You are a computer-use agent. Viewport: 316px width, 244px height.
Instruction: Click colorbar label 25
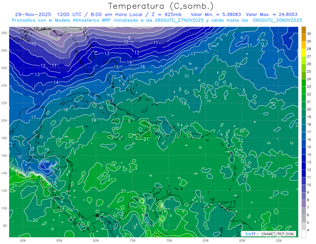[x=309, y=72]
